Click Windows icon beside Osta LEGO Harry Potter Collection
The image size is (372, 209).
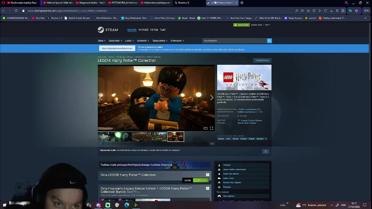[208, 175]
